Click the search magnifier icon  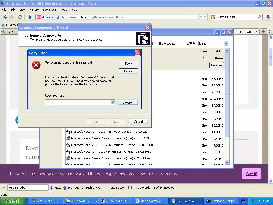click(259, 17)
